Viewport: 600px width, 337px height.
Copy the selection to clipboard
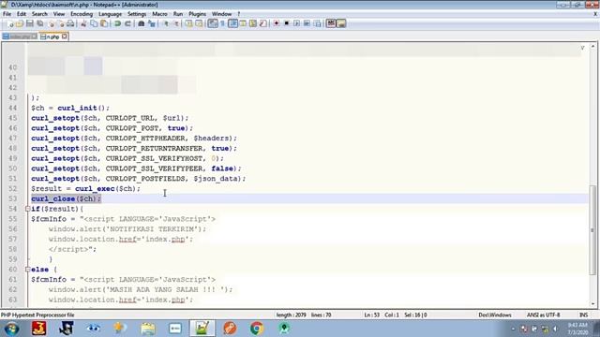(94, 23)
